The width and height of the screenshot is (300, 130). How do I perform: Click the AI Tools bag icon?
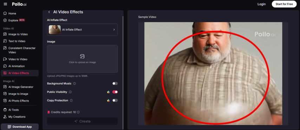pyautogui.click(x=5, y=110)
